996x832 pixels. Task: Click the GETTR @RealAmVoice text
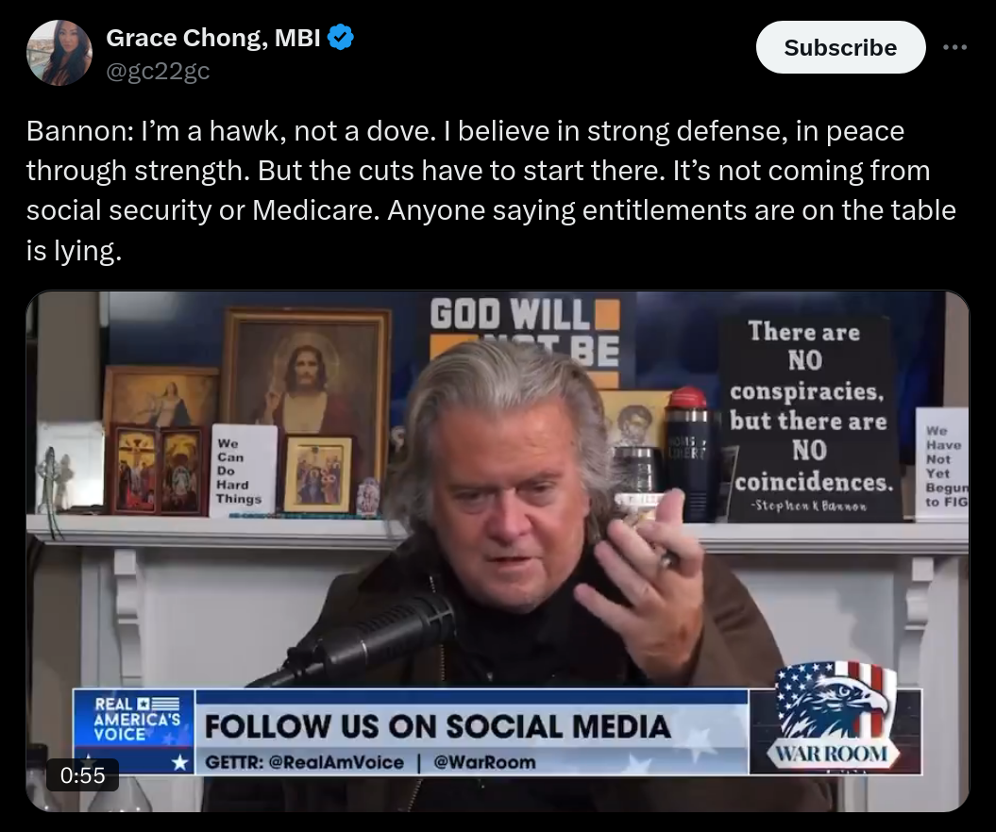(304, 762)
